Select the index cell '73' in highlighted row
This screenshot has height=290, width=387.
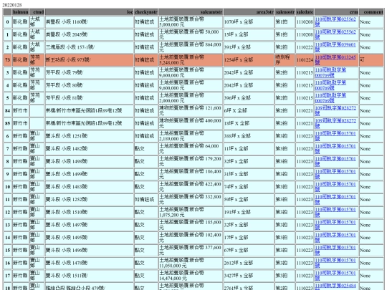(7, 60)
